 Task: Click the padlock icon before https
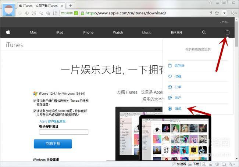click(82, 13)
